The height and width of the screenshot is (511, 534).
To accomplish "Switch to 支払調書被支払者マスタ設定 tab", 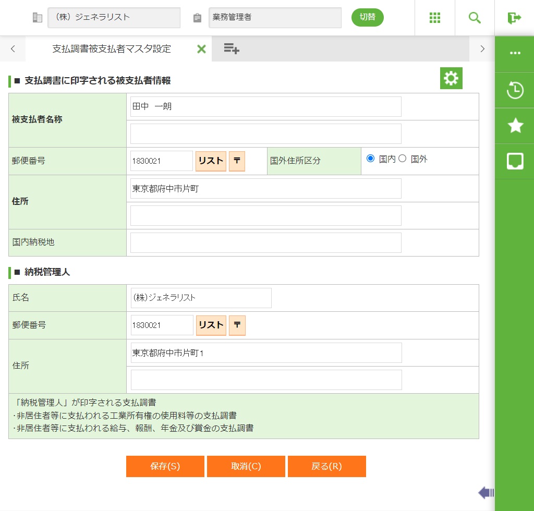I will pyautogui.click(x=112, y=49).
